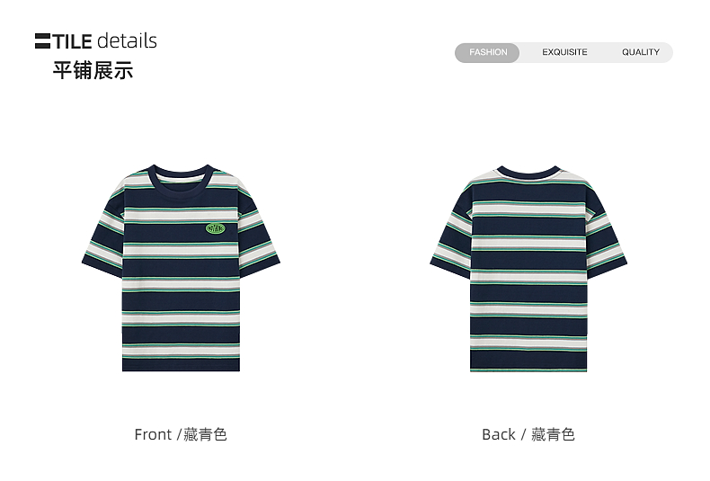The image size is (710, 481).
Task: Open the back view shirt image
Action: [x=528, y=269]
